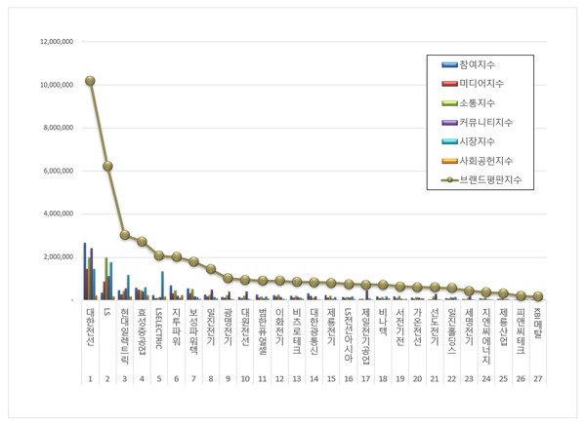Click the line marker for rank 1 대한전선
Viewport: 586px width, 426px height.
pos(90,81)
